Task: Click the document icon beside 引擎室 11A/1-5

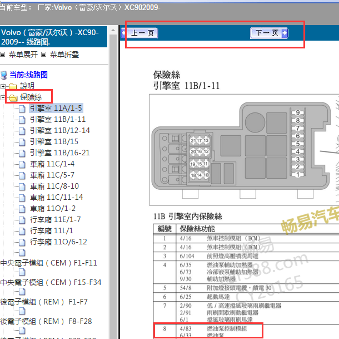Action: [x=22, y=109]
